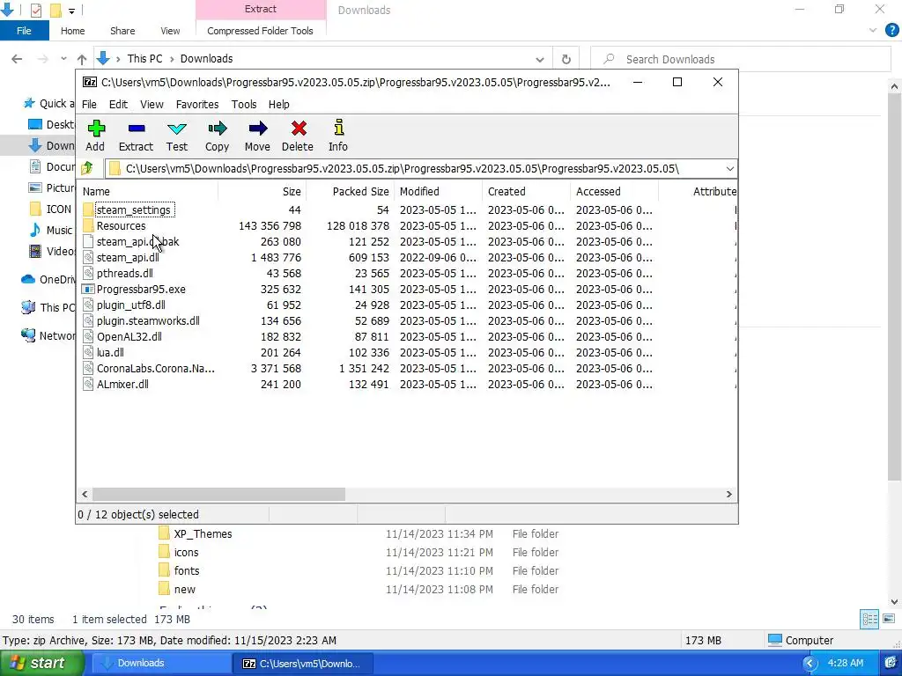
Task: Open the 7-Zip View menu
Action: pos(152,104)
